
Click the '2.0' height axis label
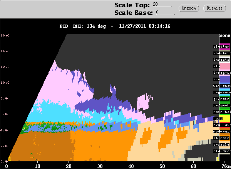(4, 146)
